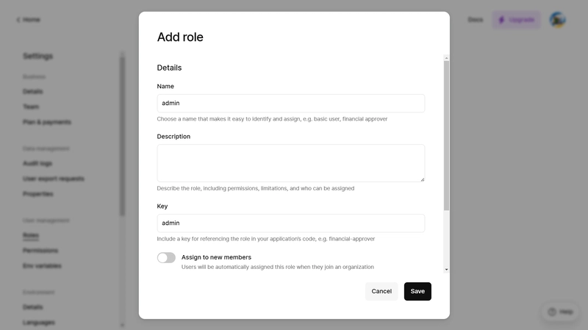Click the dialog scrollbar up arrow
The height and width of the screenshot is (330, 588).
pos(446,58)
